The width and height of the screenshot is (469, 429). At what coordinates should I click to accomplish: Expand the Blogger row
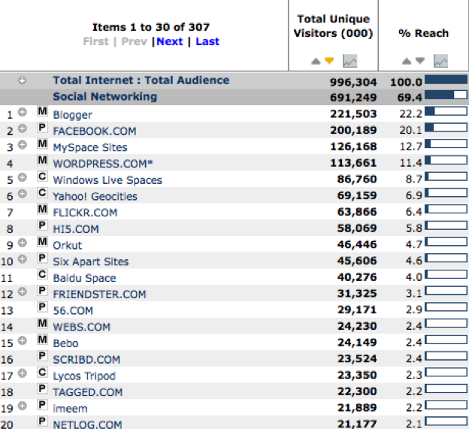tap(22, 112)
